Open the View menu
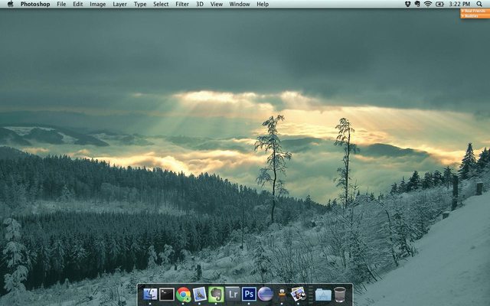490x306 pixels. [217, 4]
